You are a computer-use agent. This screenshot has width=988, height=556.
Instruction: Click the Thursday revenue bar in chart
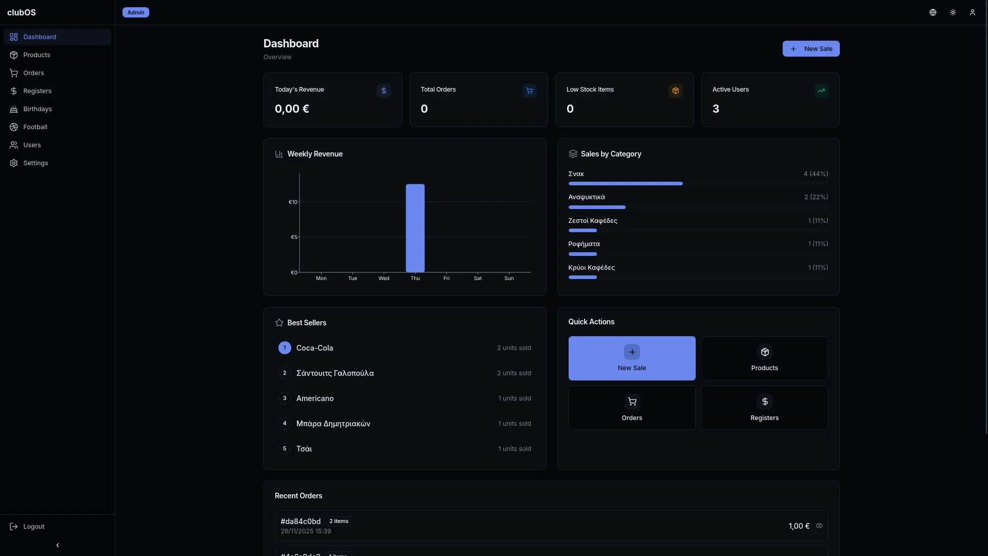pos(415,228)
